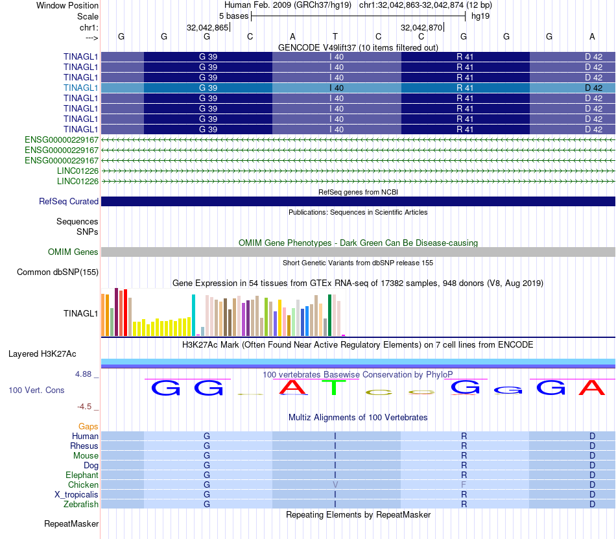
Task: Click the Layered H3K27Ac track label
Action: 42,353
